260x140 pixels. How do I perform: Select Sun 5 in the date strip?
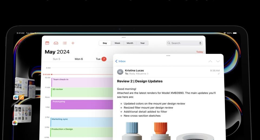[x=56, y=59]
